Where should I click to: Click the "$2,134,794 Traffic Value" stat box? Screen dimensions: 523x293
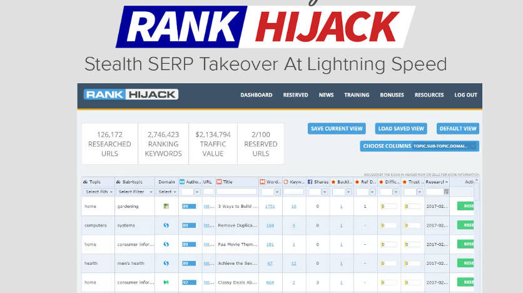click(x=213, y=144)
